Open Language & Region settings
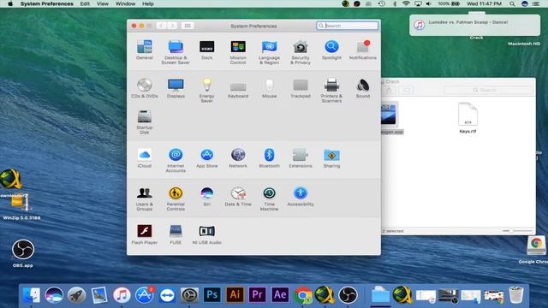 (x=269, y=52)
